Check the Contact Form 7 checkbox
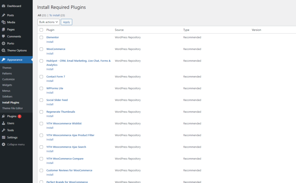The height and width of the screenshot is (183, 296). click(41, 77)
